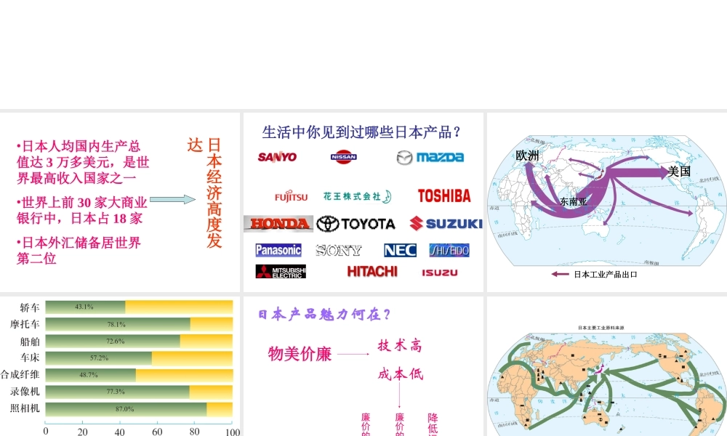Viewport: 727px width, 436px height.
Task: Click the Panasonic logo
Action: click(278, 250)
